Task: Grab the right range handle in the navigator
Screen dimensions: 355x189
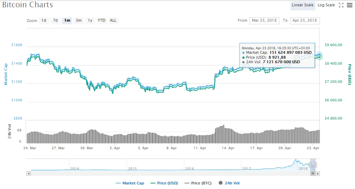Action: (315, 165)
